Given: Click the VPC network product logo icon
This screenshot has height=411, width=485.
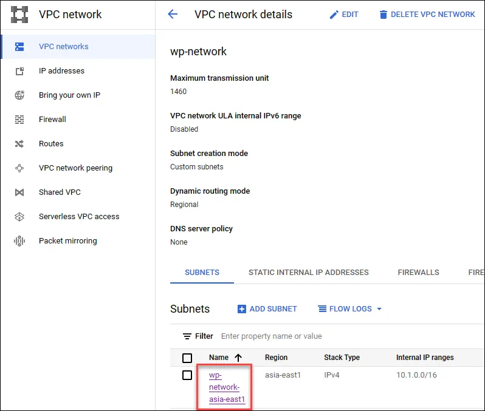Looking at the screenshot, I should pyautogui.click(x=19, y=15).
